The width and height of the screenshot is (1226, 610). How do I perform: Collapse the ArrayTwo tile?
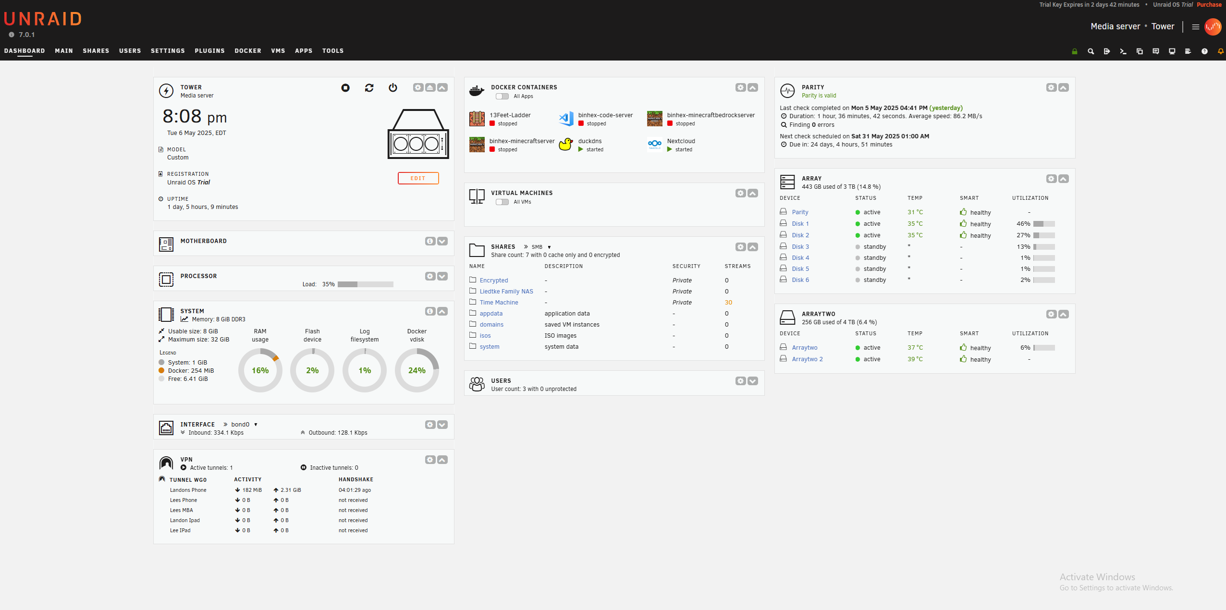[1064, 314]
